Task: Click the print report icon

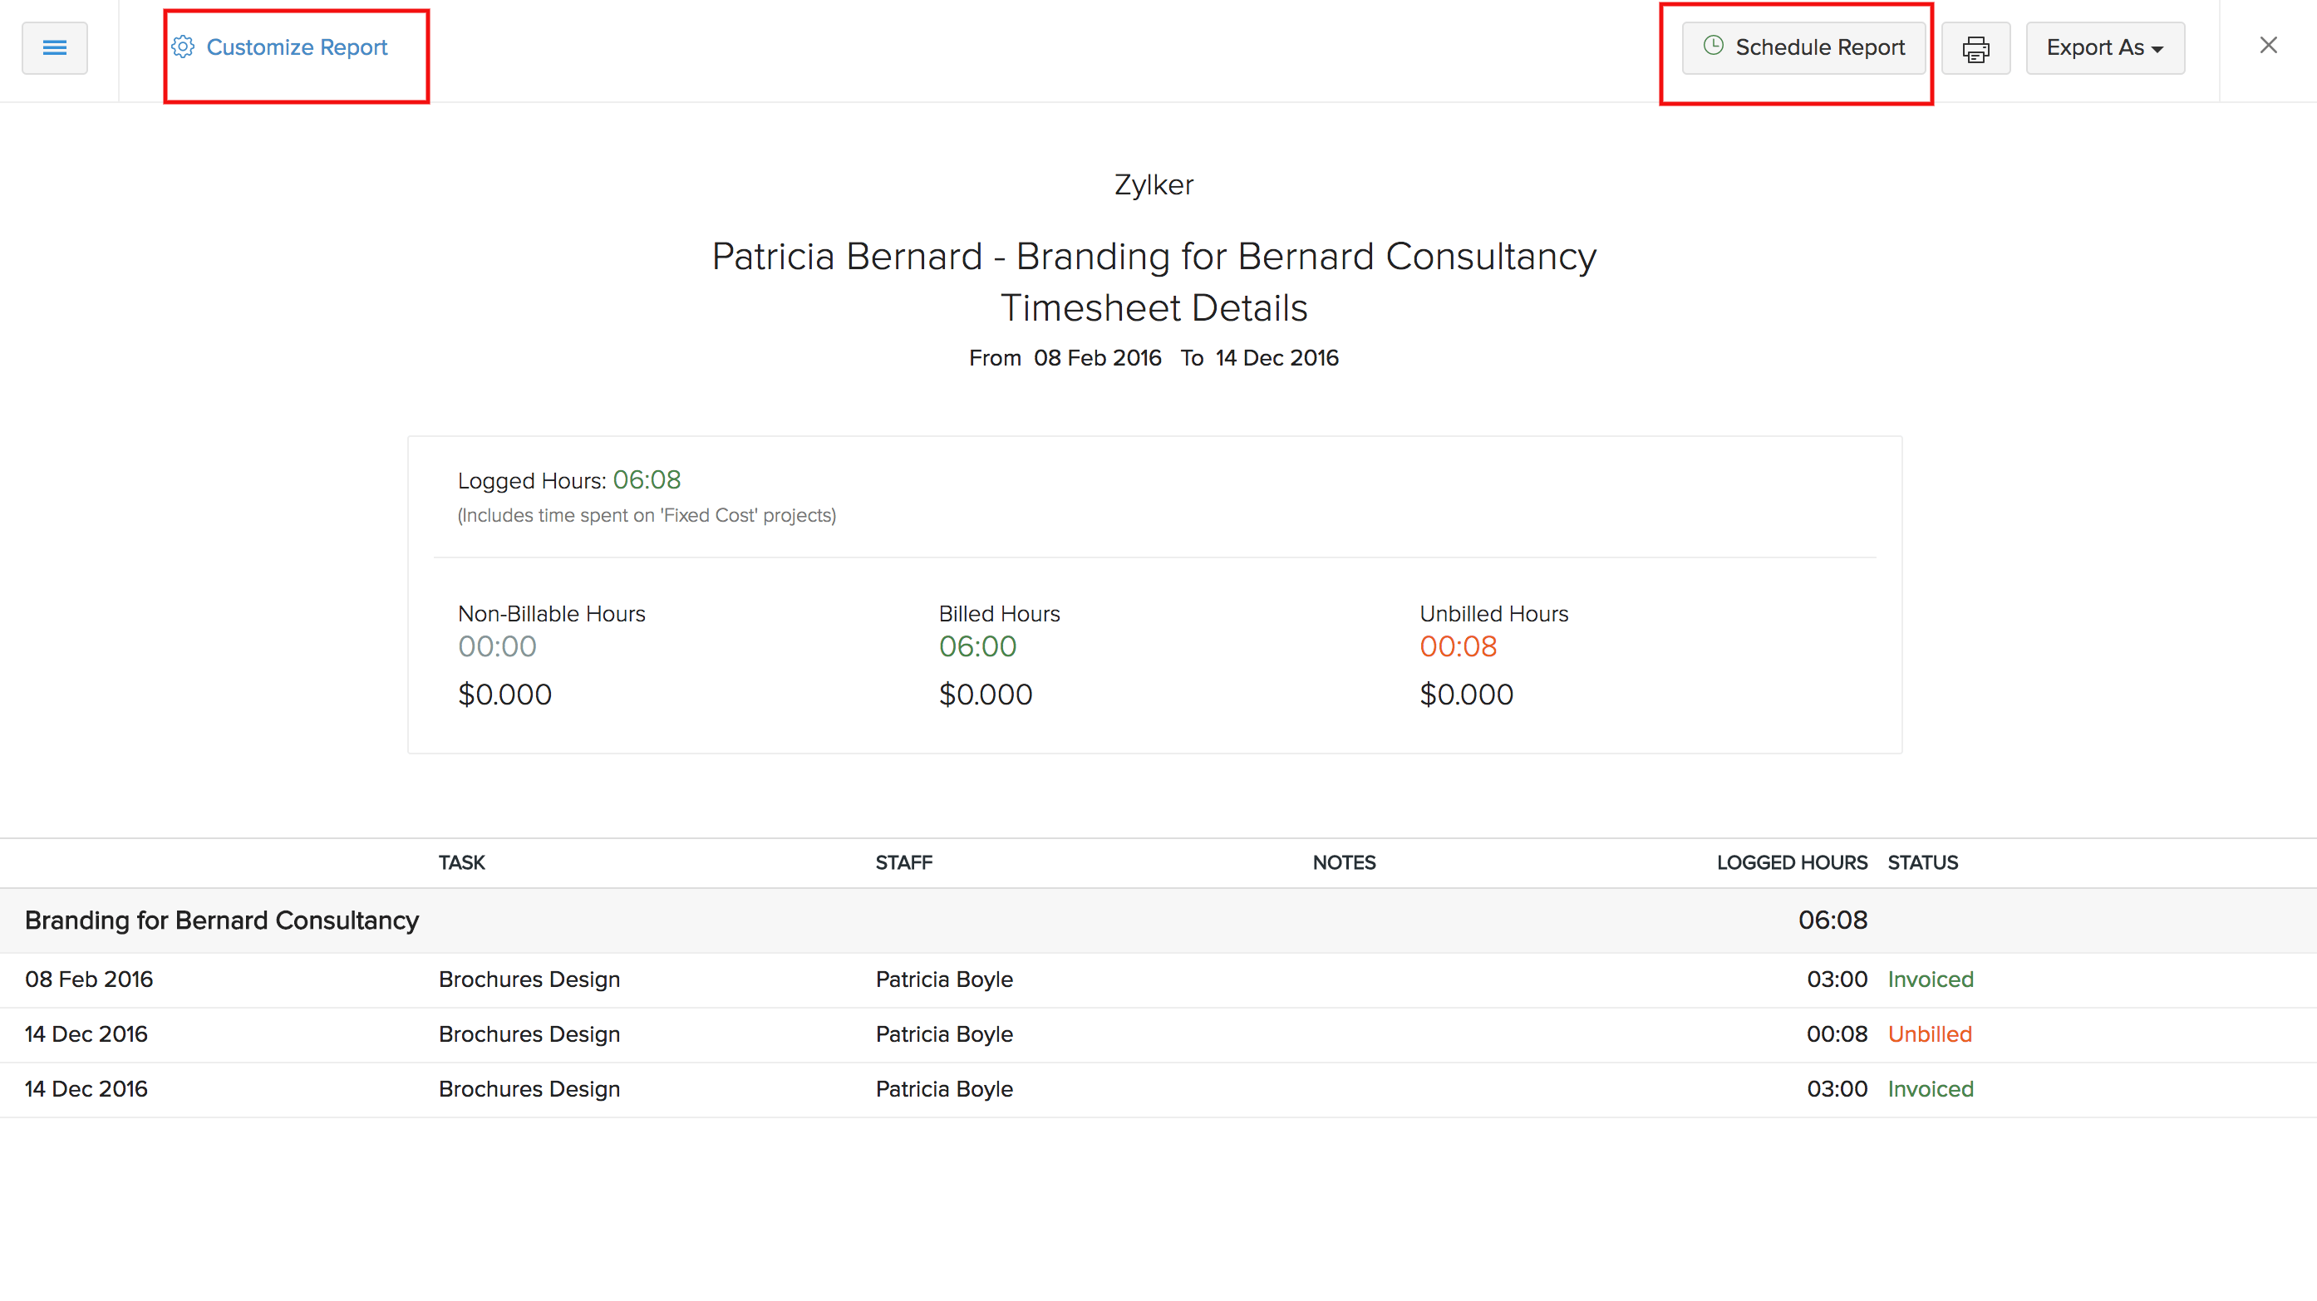Action: (1975, 48)
